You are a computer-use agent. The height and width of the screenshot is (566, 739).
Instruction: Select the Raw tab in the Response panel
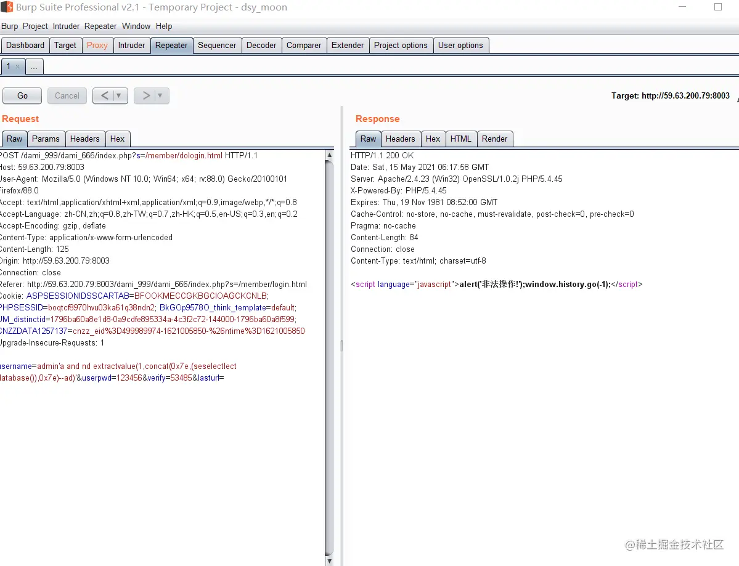click(368, 139)
